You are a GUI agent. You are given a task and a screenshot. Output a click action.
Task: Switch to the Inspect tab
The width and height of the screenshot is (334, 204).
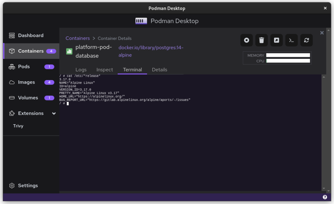(x=104, y=70)
